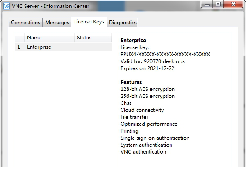
Task: Select the Enterprise license row
Action: click(63, 47)
